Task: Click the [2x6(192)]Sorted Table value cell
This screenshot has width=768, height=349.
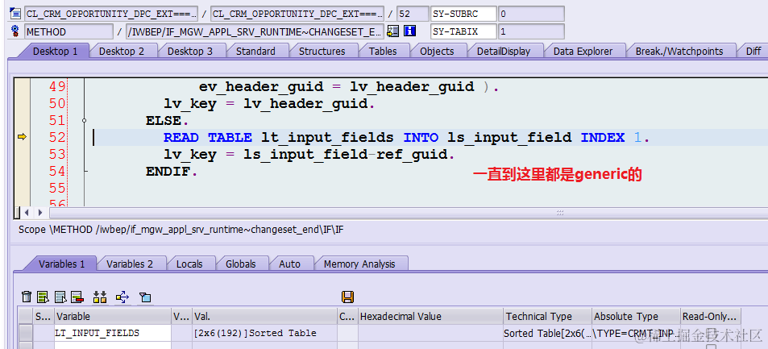Action: pos(264,334)
